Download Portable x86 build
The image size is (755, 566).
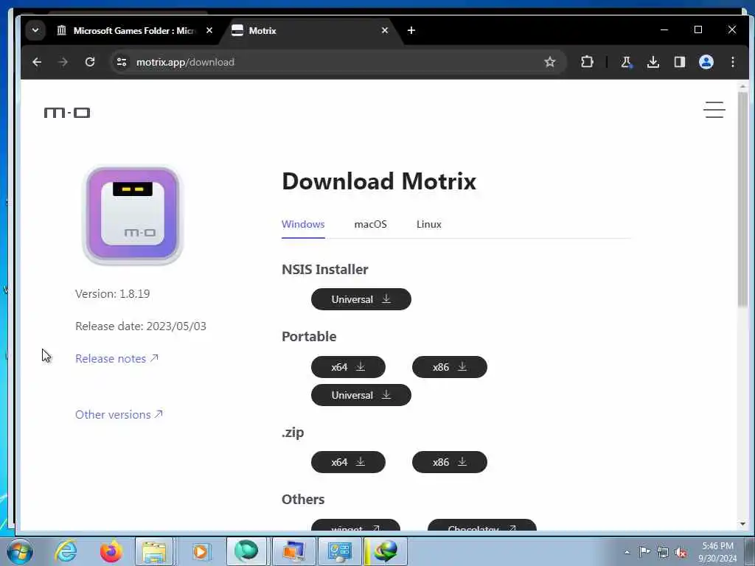coord(450,367)
